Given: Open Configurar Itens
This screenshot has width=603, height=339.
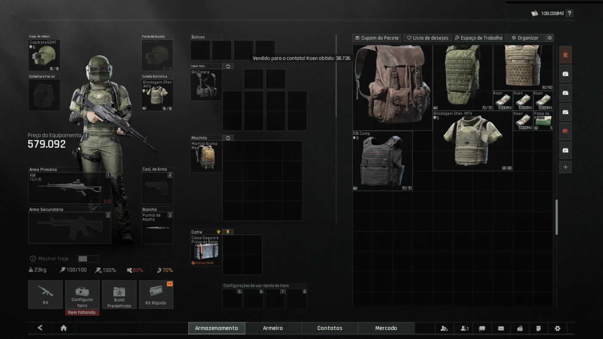Looking at the screenshot, I should pyautogui.click(x=82, y=295).
